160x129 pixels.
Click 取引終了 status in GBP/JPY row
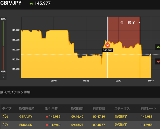(x=121, y=117)
